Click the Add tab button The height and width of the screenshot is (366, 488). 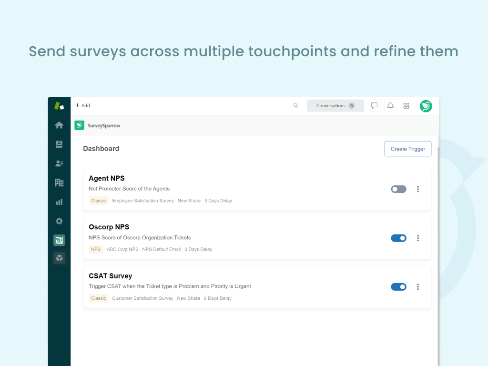[83, 106]
